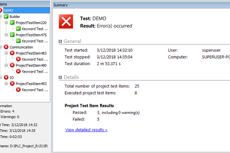Screen dimensions: 230x153
Task: Click the Result: Error(s) occurred text
Action: (x=106, y=26)
